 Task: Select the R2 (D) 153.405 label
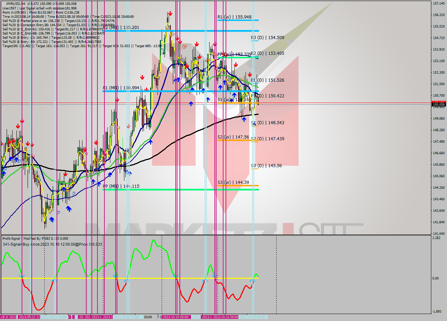point(268,53)
